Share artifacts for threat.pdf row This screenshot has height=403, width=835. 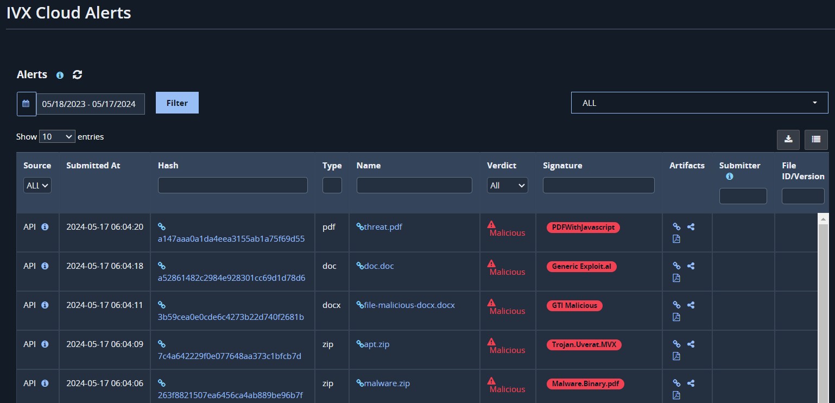[x=691, y=227]
